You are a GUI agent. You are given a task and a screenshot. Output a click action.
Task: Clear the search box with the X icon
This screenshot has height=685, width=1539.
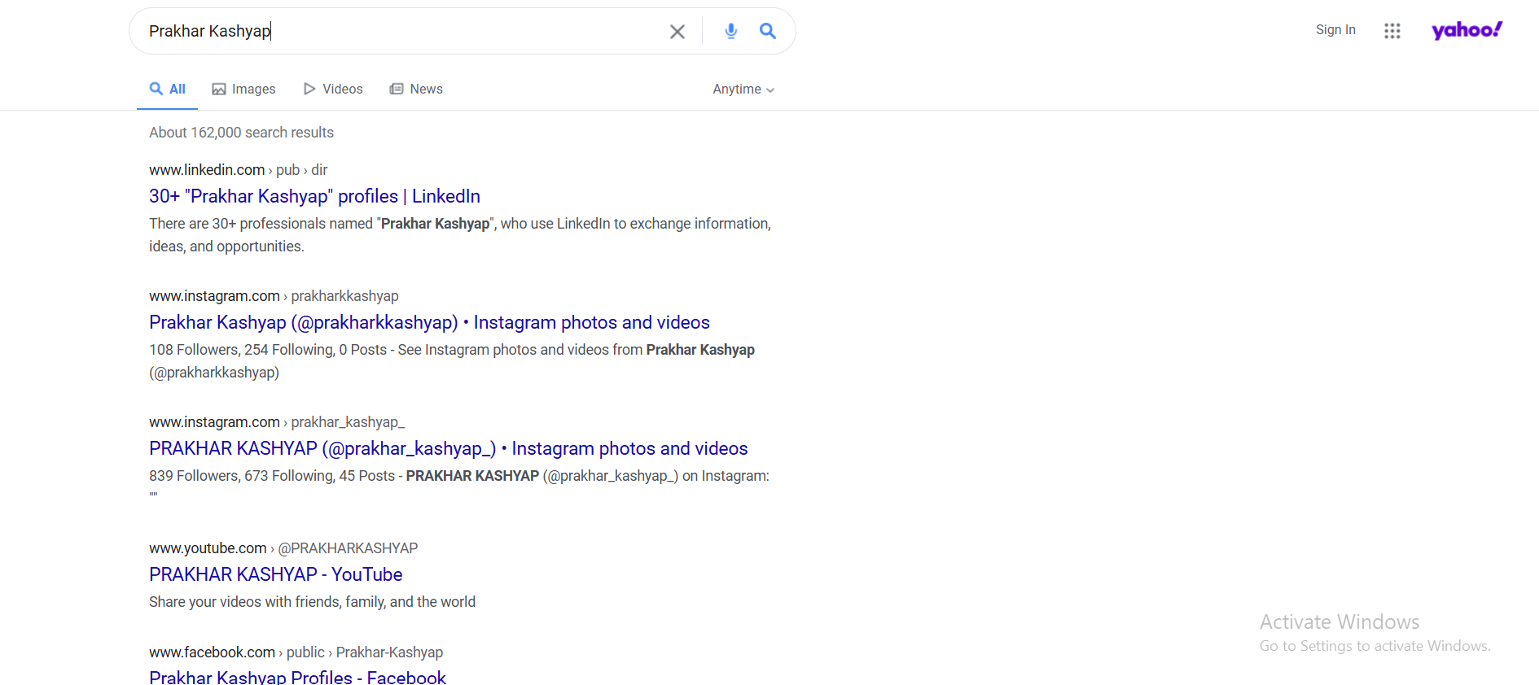(677, 32)
